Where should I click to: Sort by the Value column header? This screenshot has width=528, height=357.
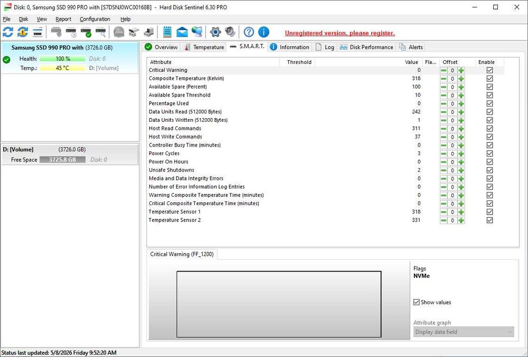[368, 62]
